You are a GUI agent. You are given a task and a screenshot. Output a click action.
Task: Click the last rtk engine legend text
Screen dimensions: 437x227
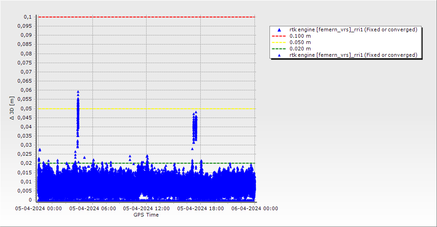pos(353,55)
